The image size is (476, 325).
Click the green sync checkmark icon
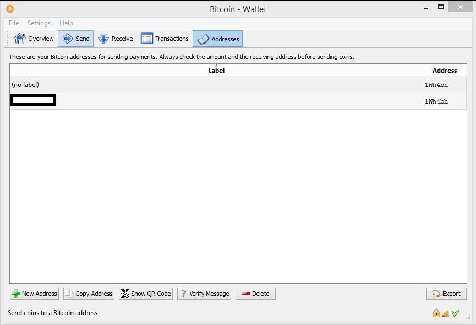[456, 313]
